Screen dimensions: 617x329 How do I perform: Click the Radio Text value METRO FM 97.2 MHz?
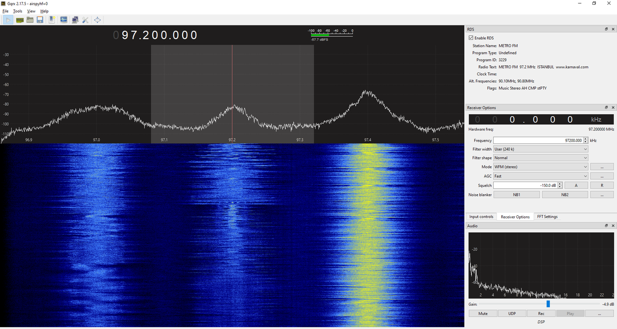(x=544, y=67)
